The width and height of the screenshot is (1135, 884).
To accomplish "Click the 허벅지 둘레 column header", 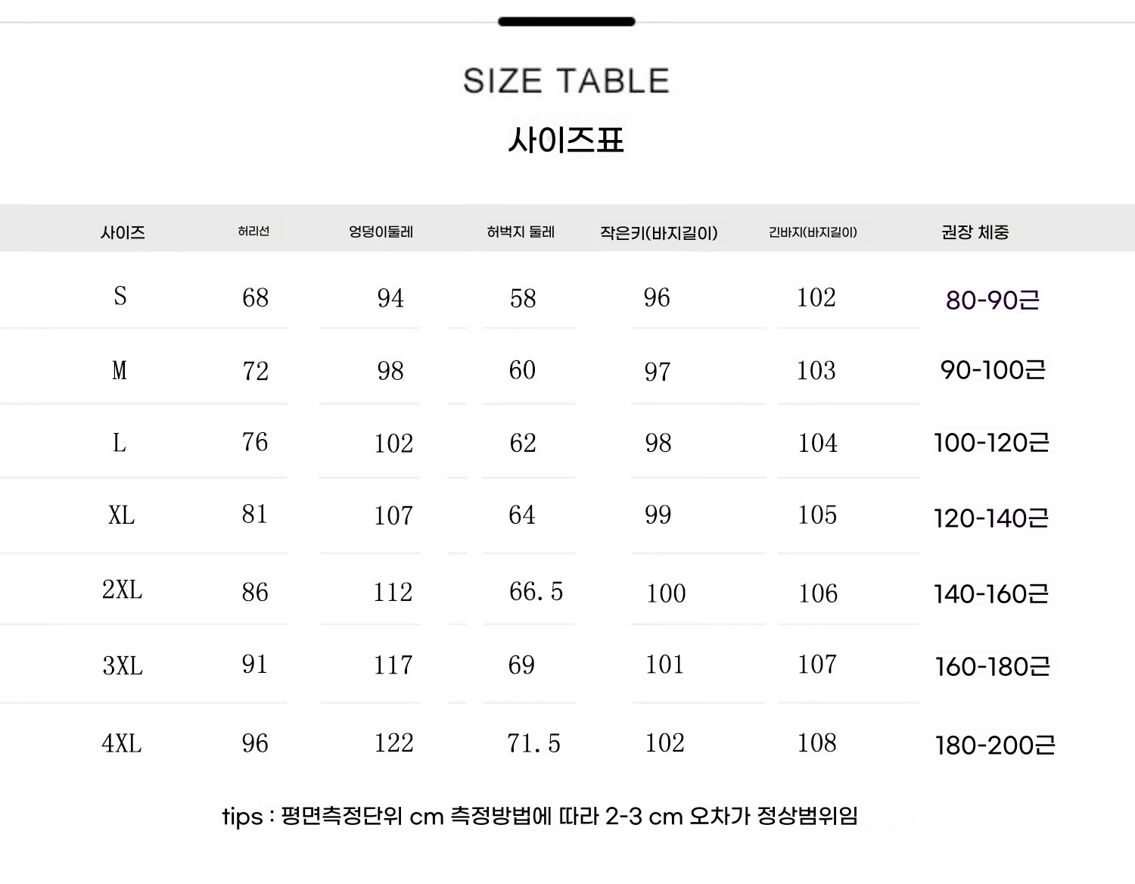I will point(521,232).
